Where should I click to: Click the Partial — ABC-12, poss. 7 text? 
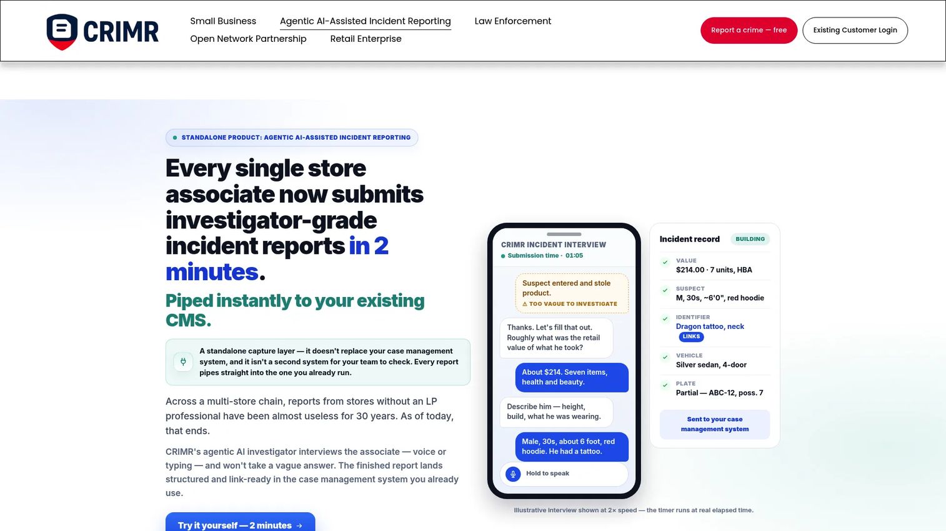click(x=719, y=393)
